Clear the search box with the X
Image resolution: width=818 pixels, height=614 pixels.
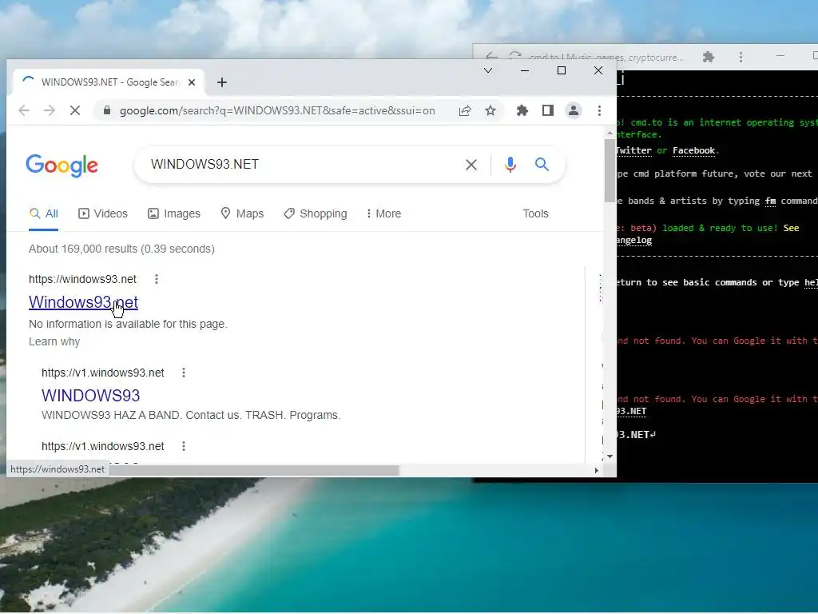[471, 165]
